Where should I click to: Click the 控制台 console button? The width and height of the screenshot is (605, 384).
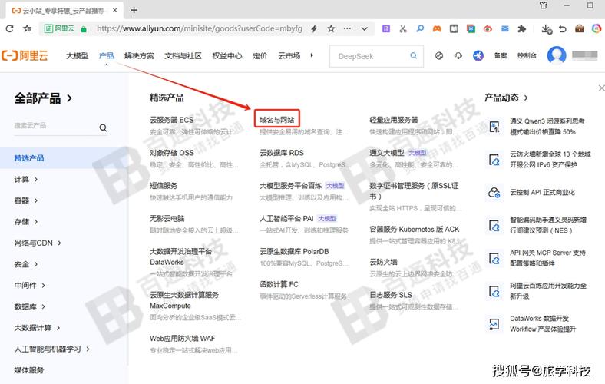527,56
